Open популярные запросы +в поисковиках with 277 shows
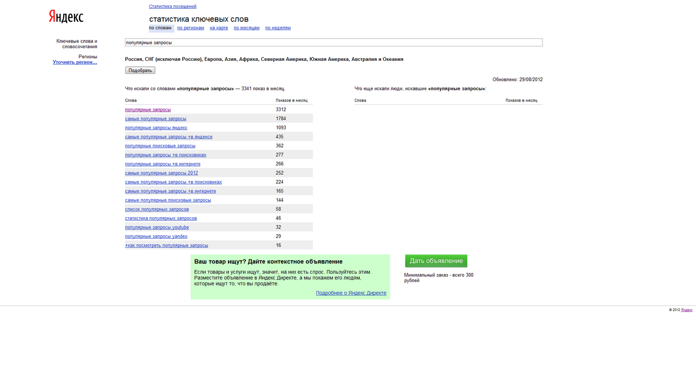Image resolution: width=696 pixels, height=391 pixels. click(166, 155)
